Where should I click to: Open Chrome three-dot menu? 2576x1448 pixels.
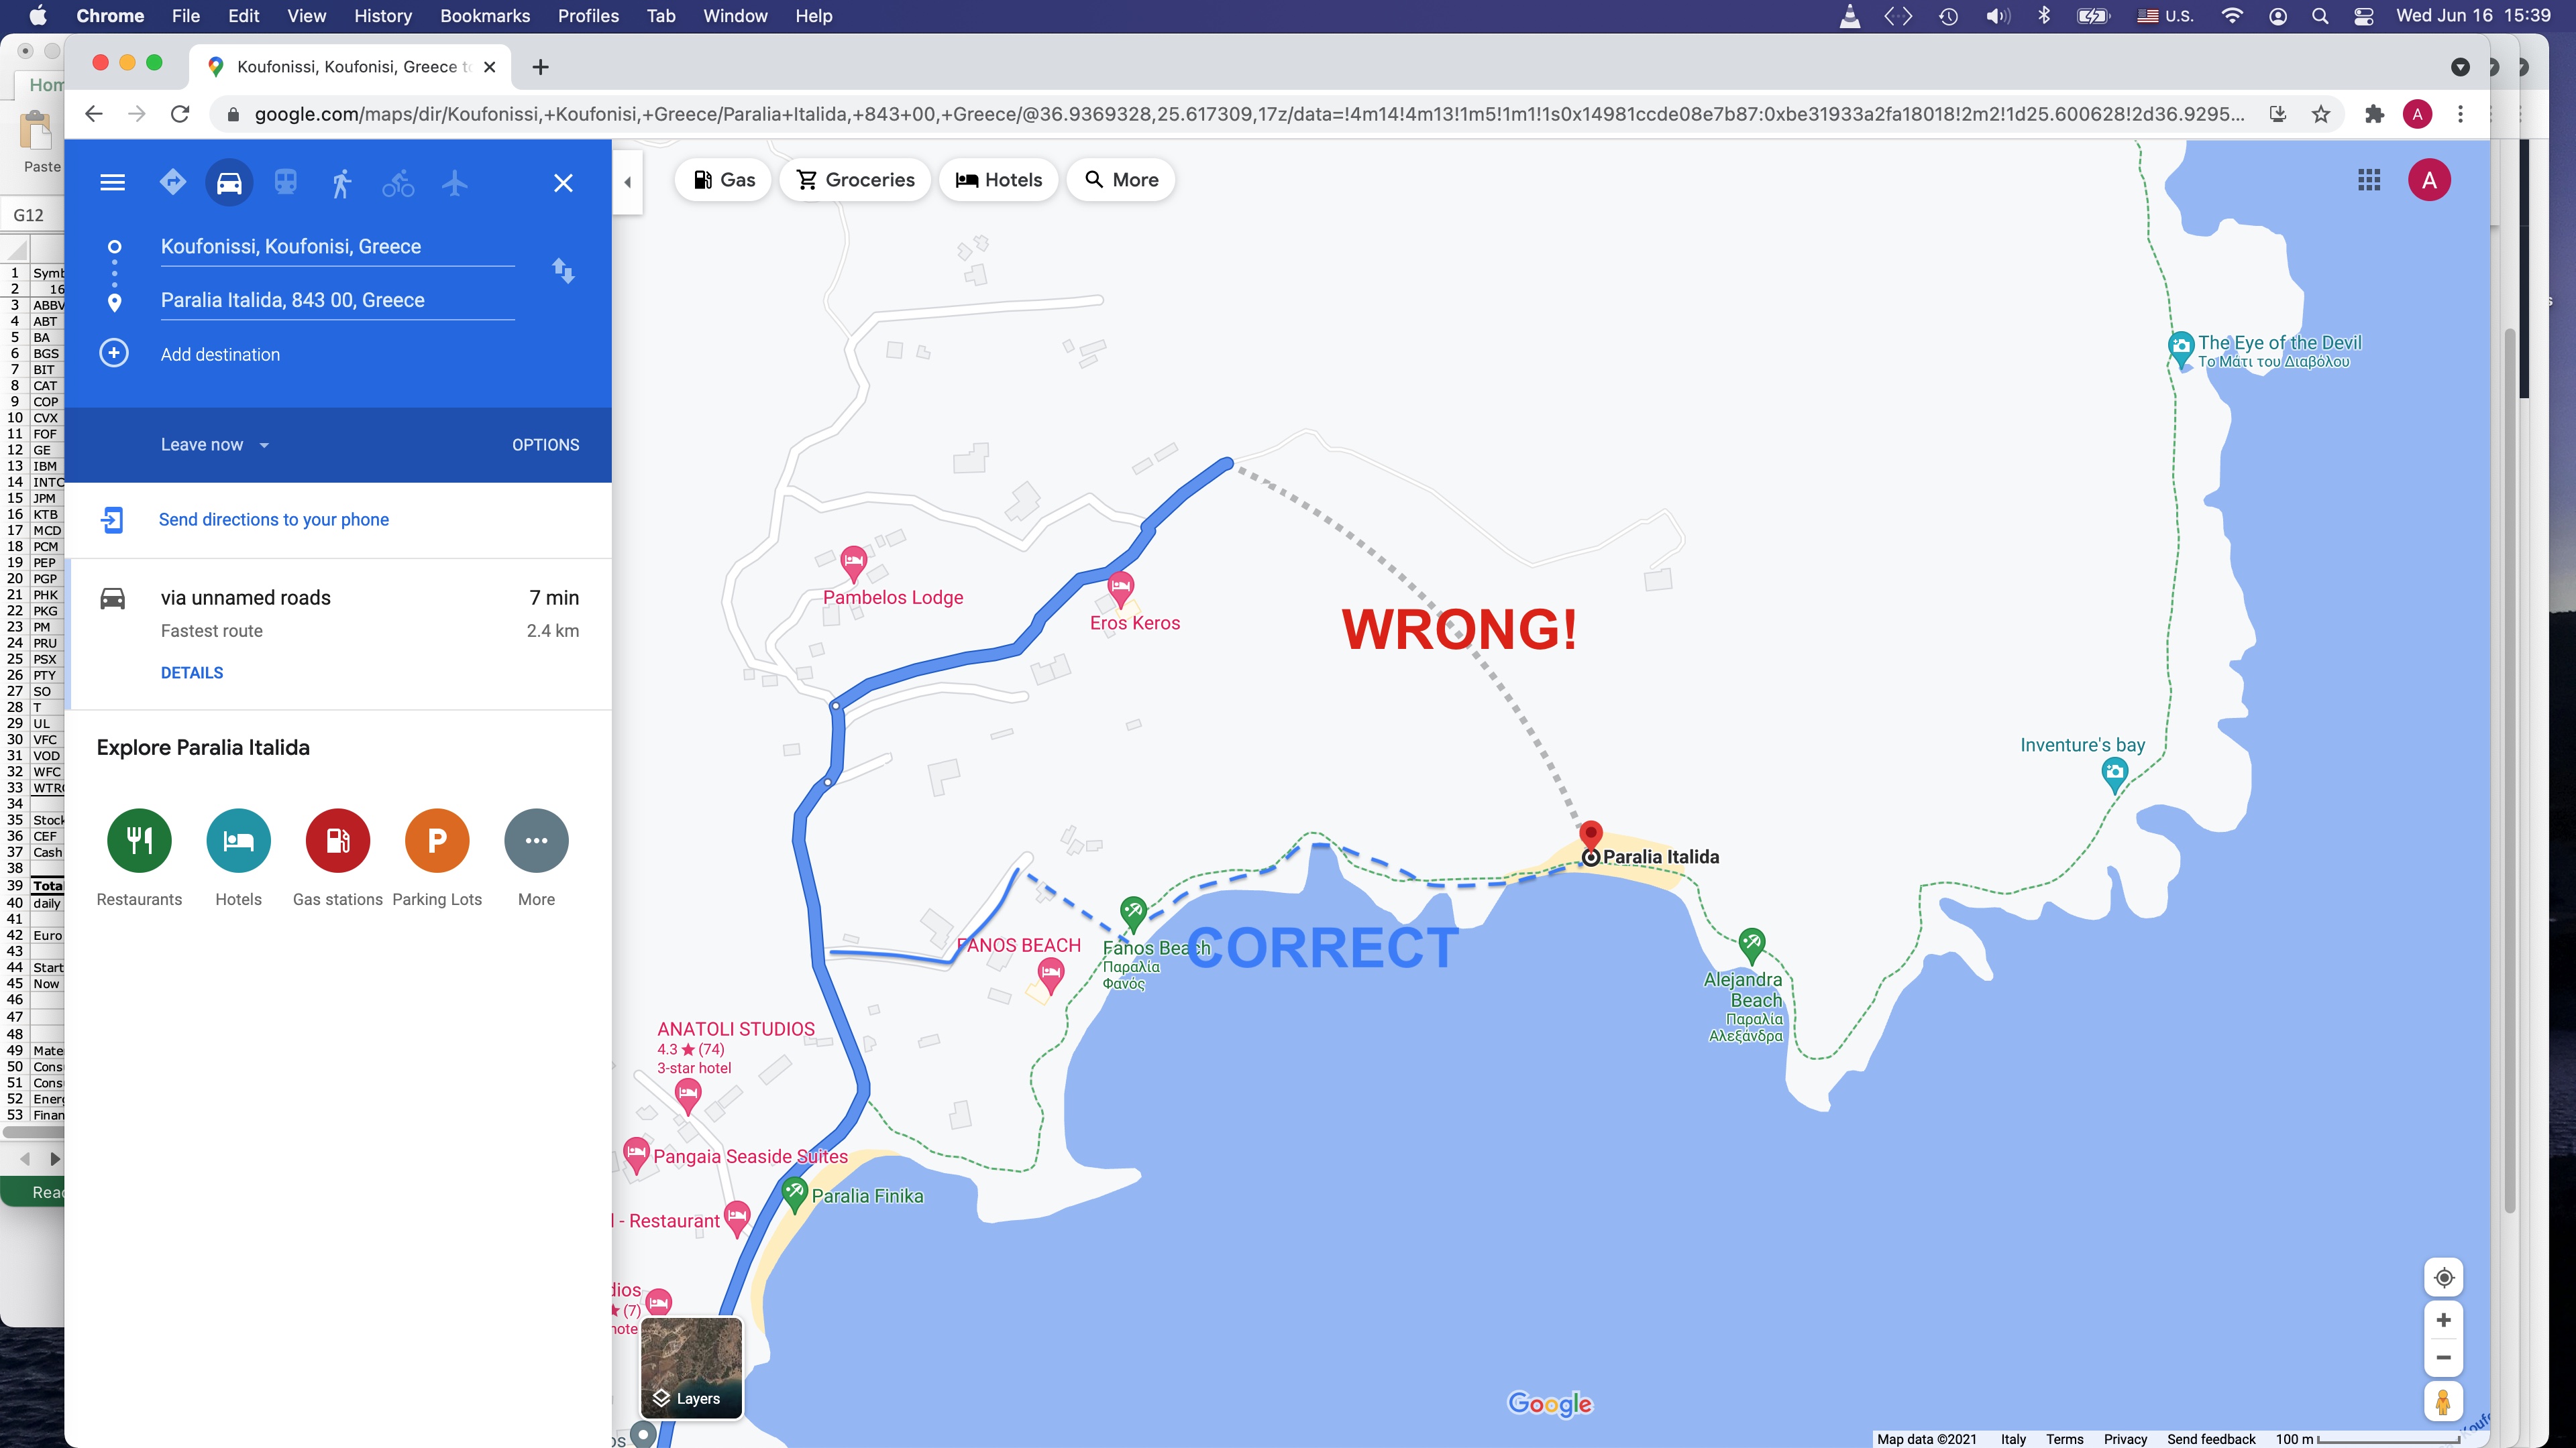click(2460, 114)
